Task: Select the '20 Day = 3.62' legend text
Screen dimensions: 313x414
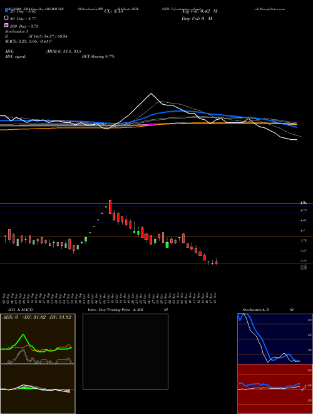Action: point(23,12)
